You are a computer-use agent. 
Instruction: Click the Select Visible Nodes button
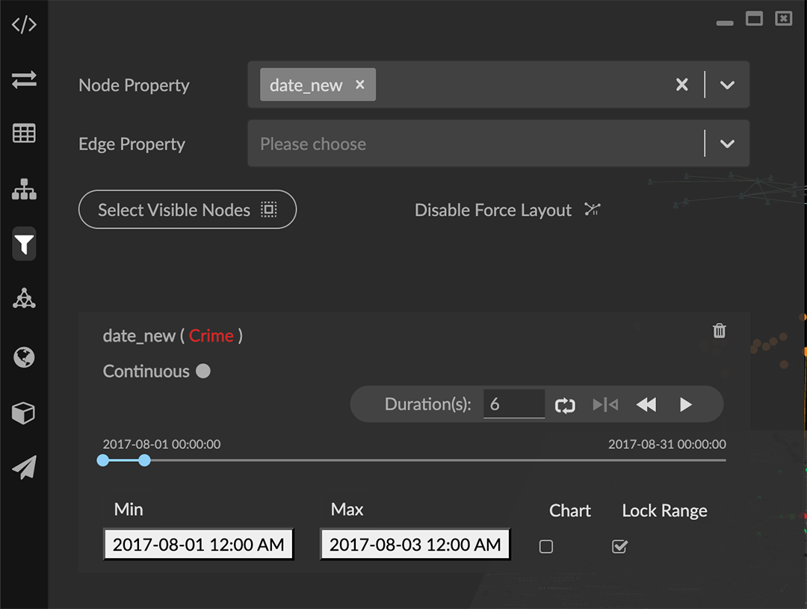point(187,209)
